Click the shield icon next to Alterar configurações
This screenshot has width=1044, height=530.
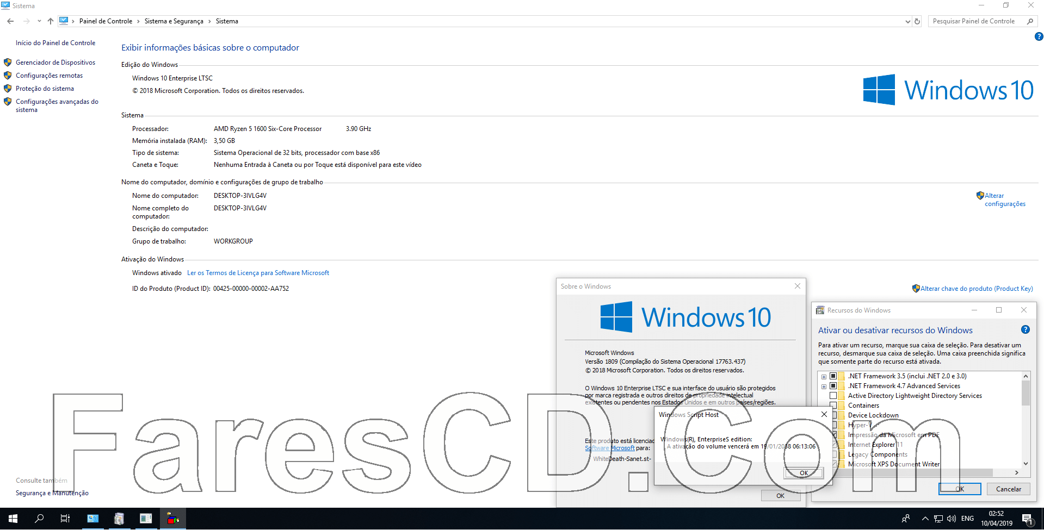tap(980, 196)
